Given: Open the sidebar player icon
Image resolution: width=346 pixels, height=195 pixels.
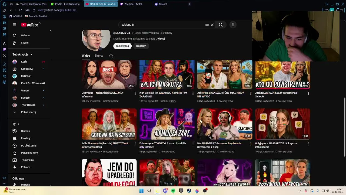Looking at the screenshot, I should (4, 64).
